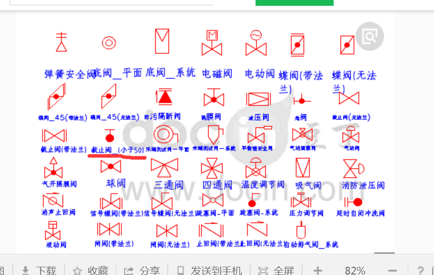The height and width of the screenshot is (275, 434).
Task: Click the 气开隔膜阀 symbol
Action: pos(53,168)
